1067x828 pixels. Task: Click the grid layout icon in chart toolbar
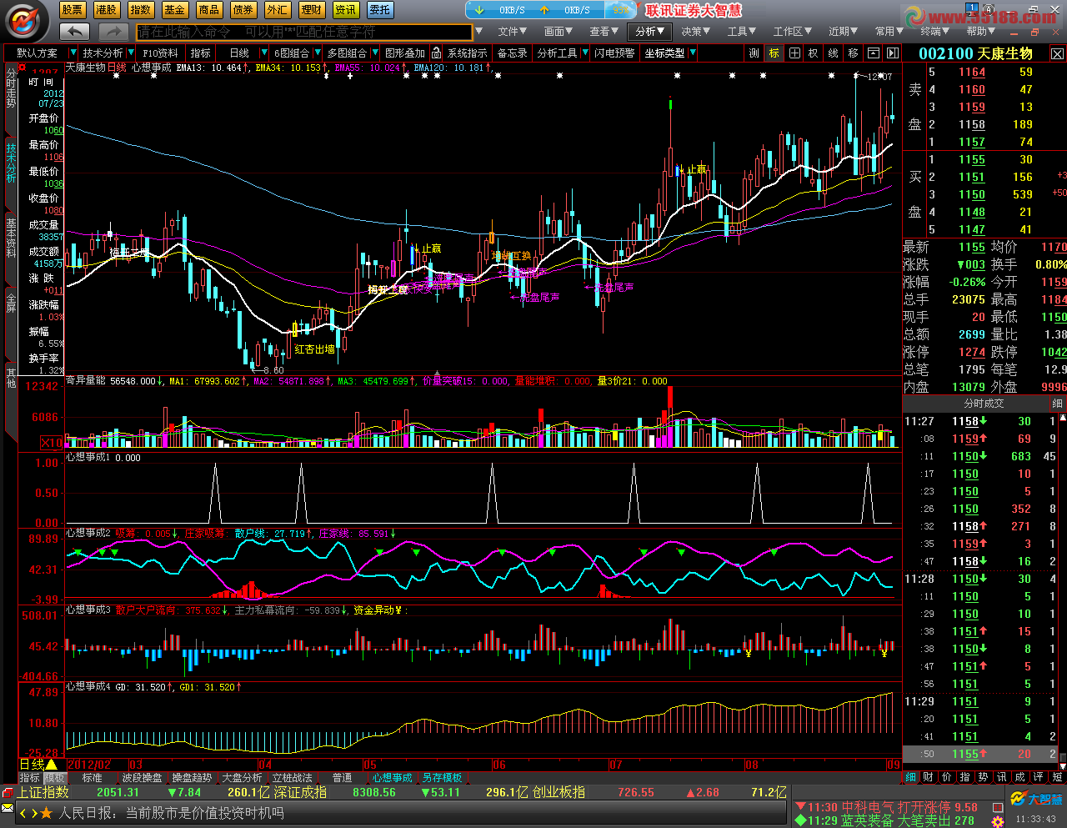[794, 53]
